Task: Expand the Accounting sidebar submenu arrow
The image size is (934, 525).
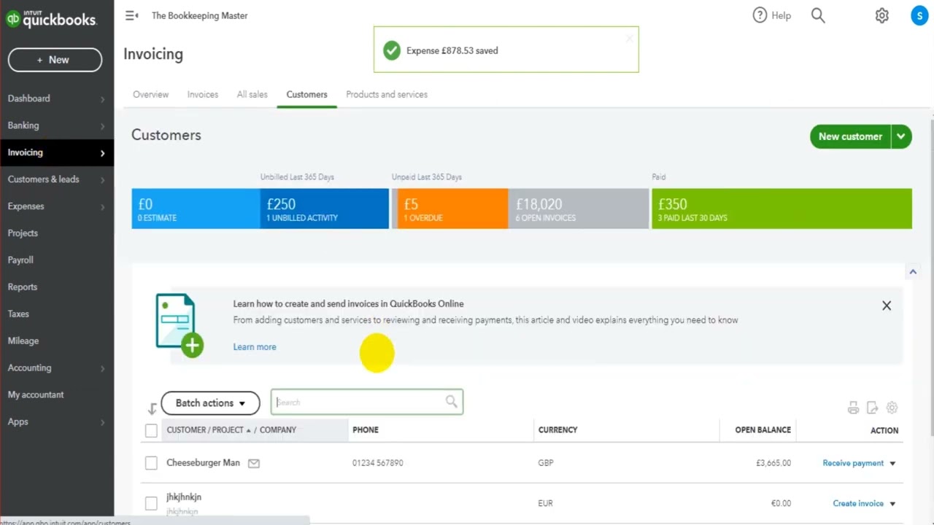Action: tap(102, 369)
